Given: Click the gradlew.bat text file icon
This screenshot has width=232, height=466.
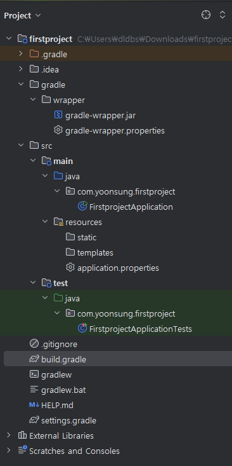Looking at the screenshot, I should (x=34, y=390).
